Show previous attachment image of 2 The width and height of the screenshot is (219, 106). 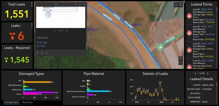pyautogui.click(x=54, y=31)
